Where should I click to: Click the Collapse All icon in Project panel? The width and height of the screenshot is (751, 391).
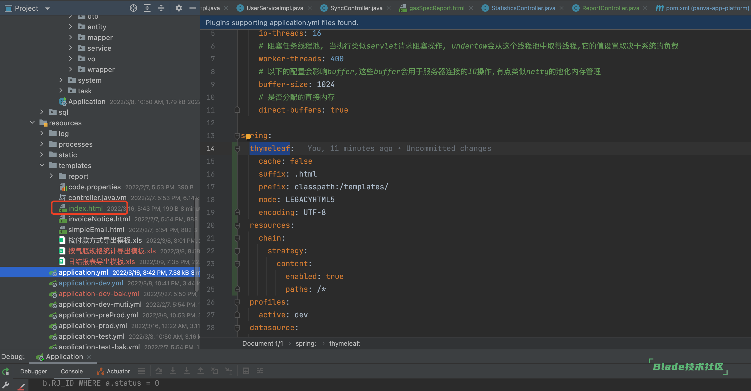(161, 8)
